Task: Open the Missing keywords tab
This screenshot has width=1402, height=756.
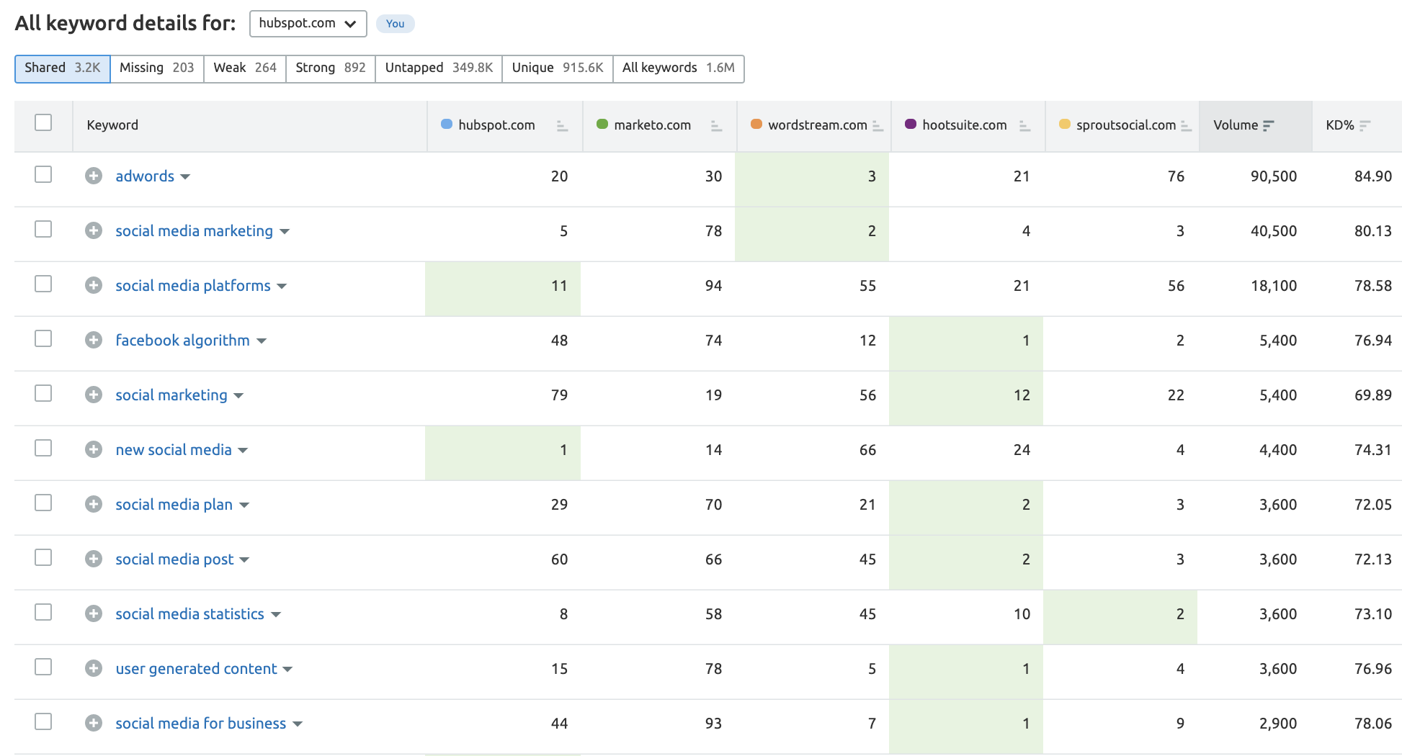Action: 156,68
